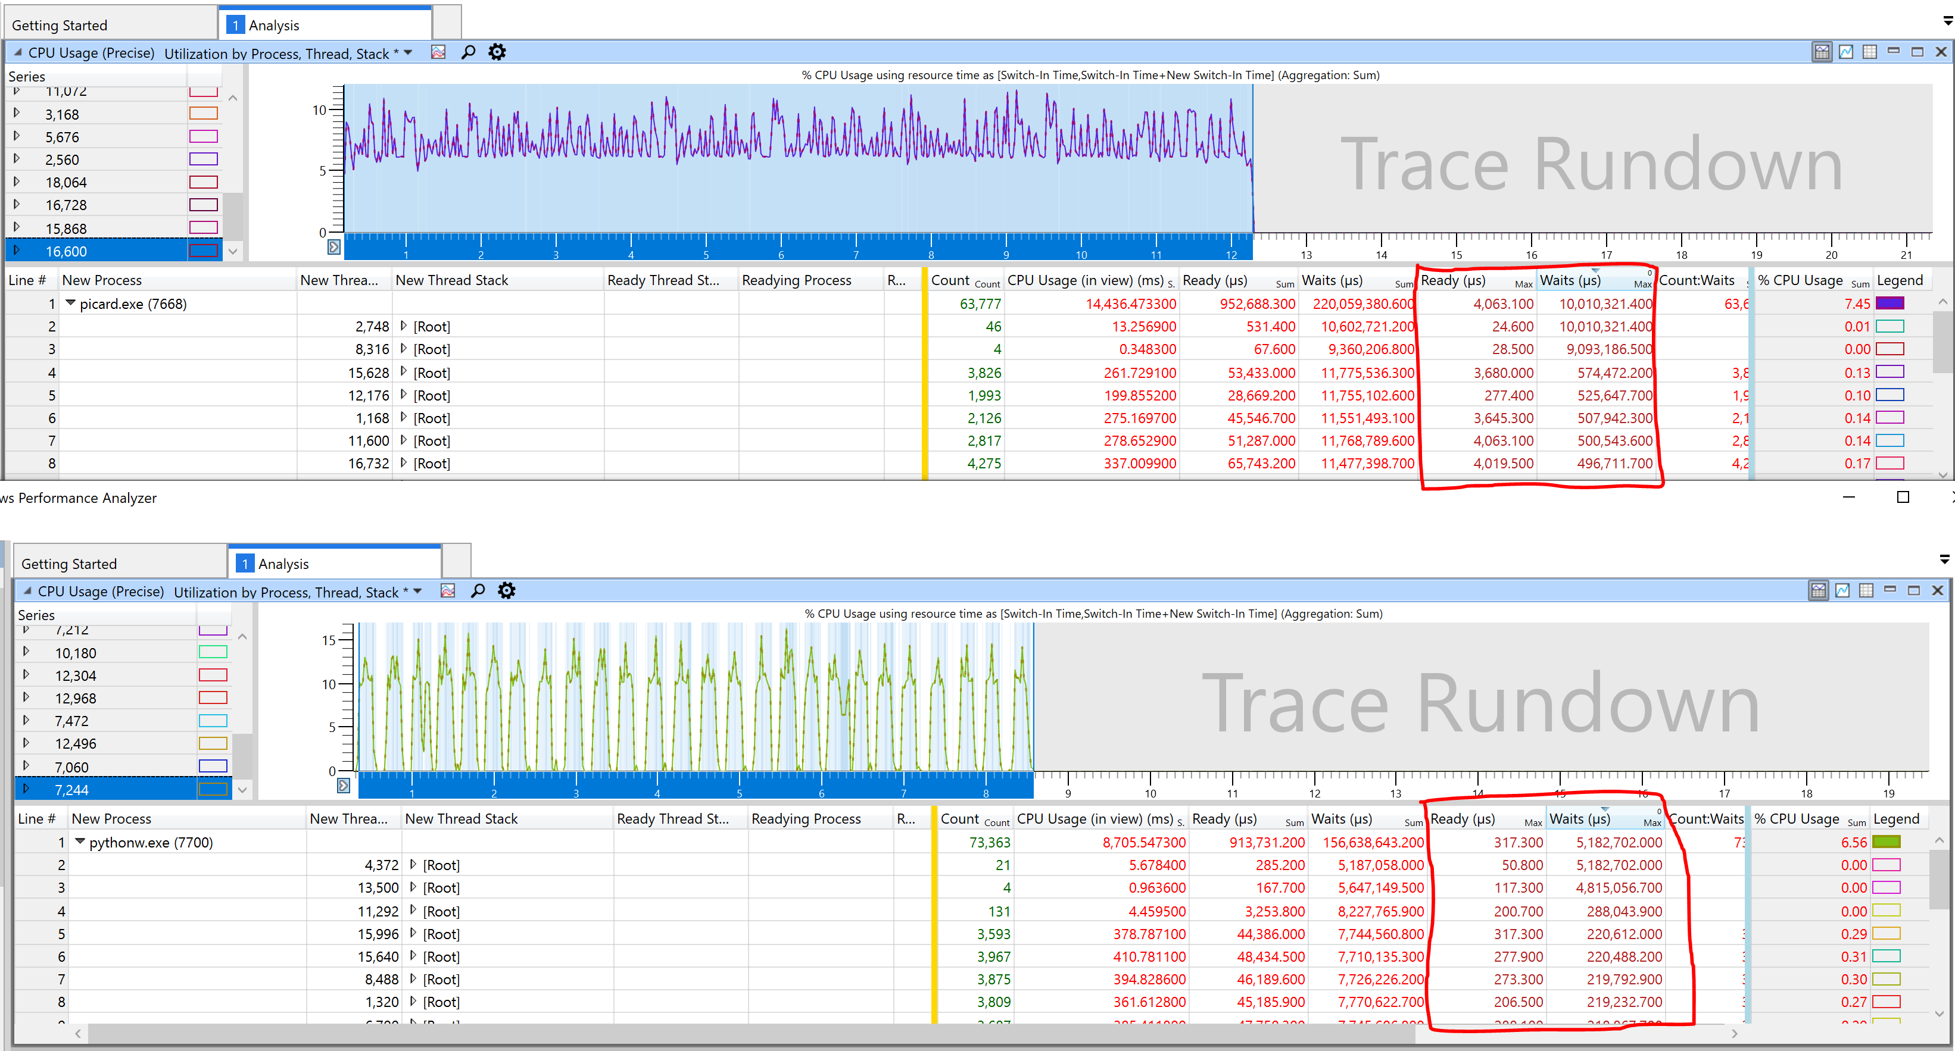The height and width of the screenshot is (1051, 1955).
Task: Select graph only display in pythonw.exe window
Action: coord(1842,590)
